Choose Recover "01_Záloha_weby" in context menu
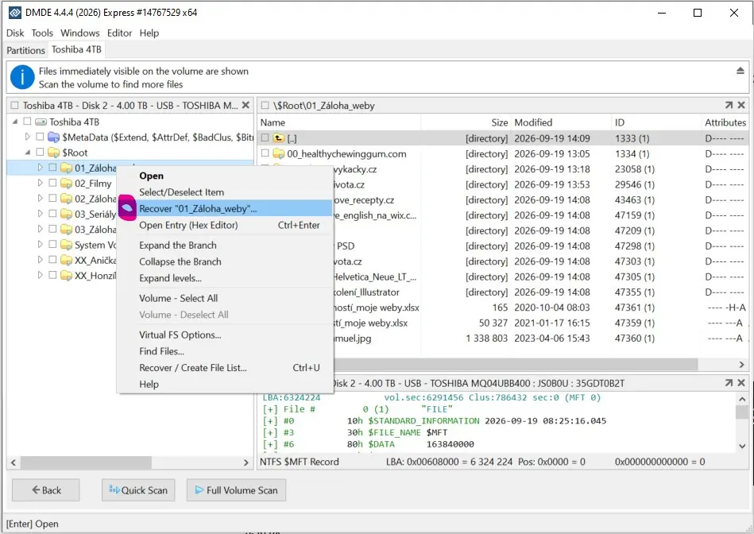 click(x=225, y=208)
